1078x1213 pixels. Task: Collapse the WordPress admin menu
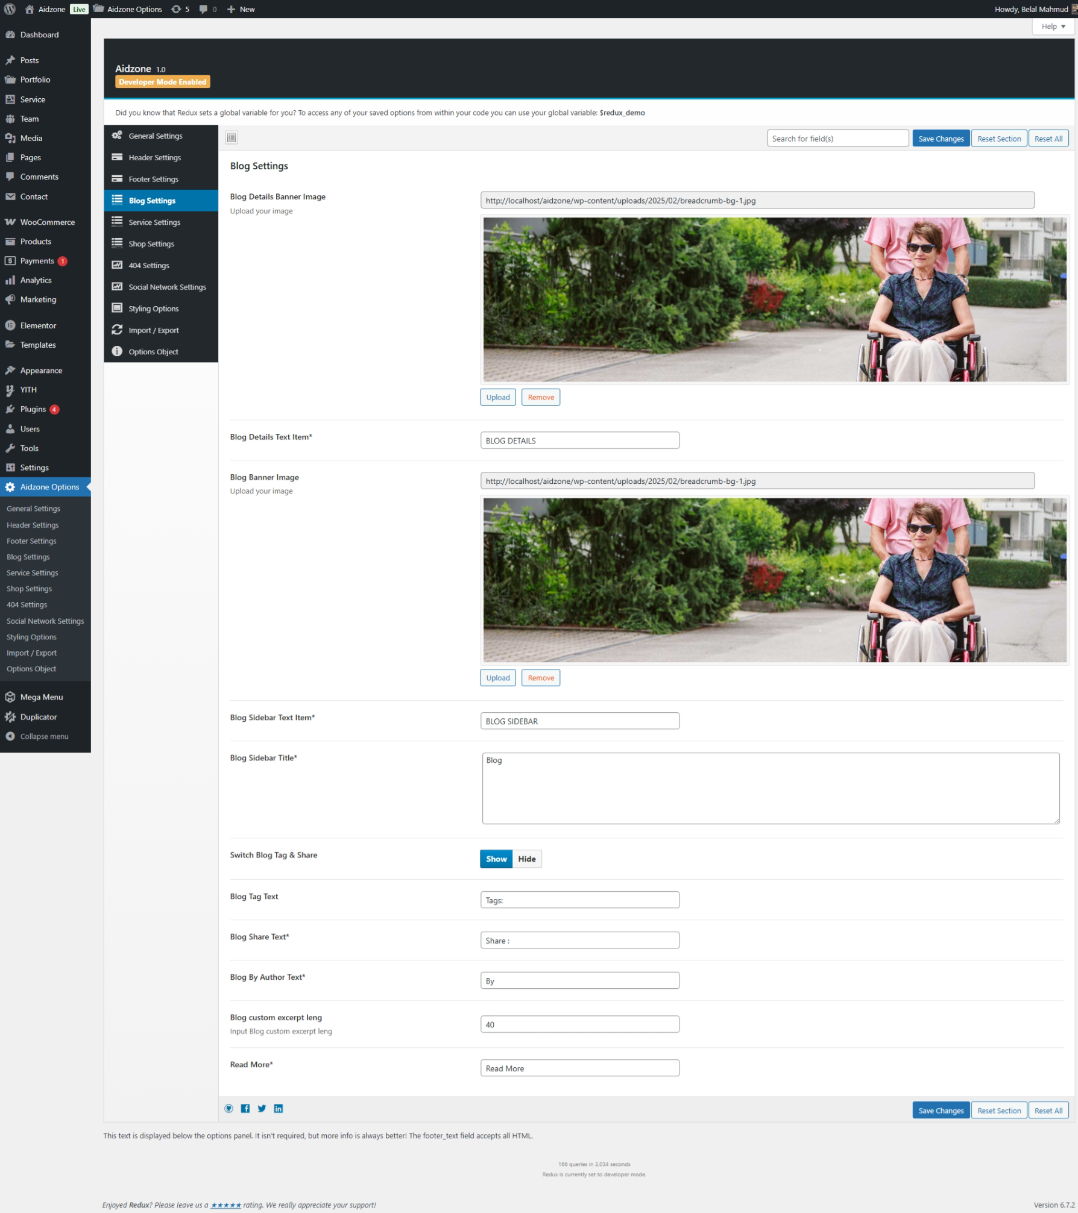pyautogui.click(x=44, y=736)
